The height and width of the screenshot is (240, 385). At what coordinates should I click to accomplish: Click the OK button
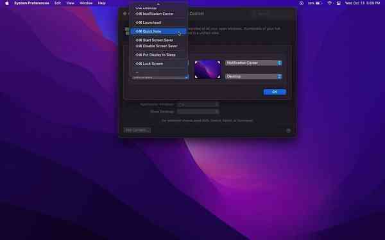(275, 92)
